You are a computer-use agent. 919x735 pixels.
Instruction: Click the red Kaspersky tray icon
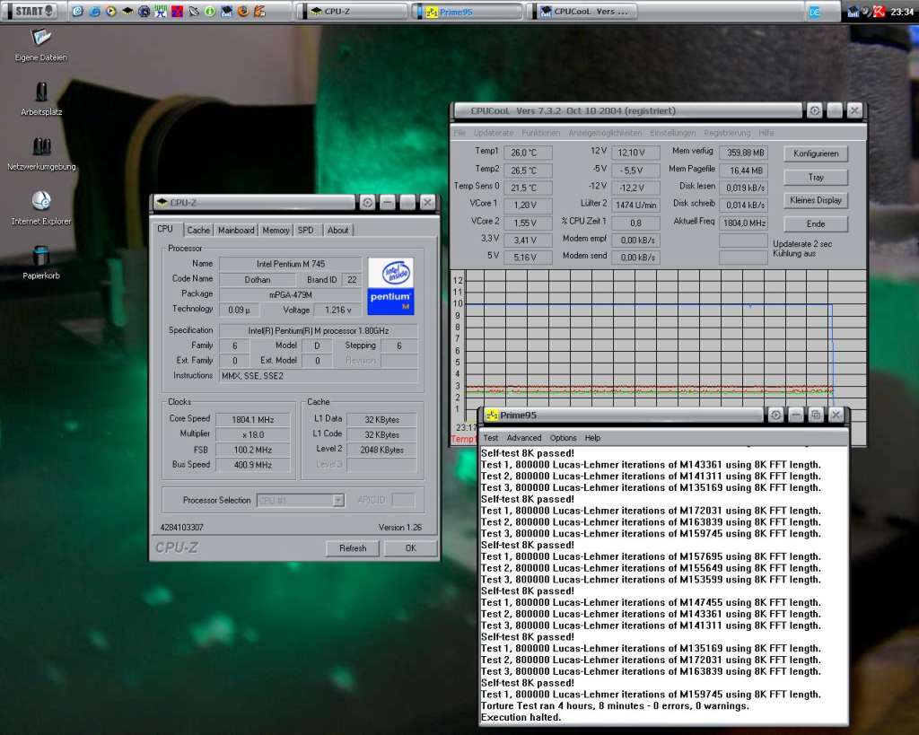click(x=880, y=11)
